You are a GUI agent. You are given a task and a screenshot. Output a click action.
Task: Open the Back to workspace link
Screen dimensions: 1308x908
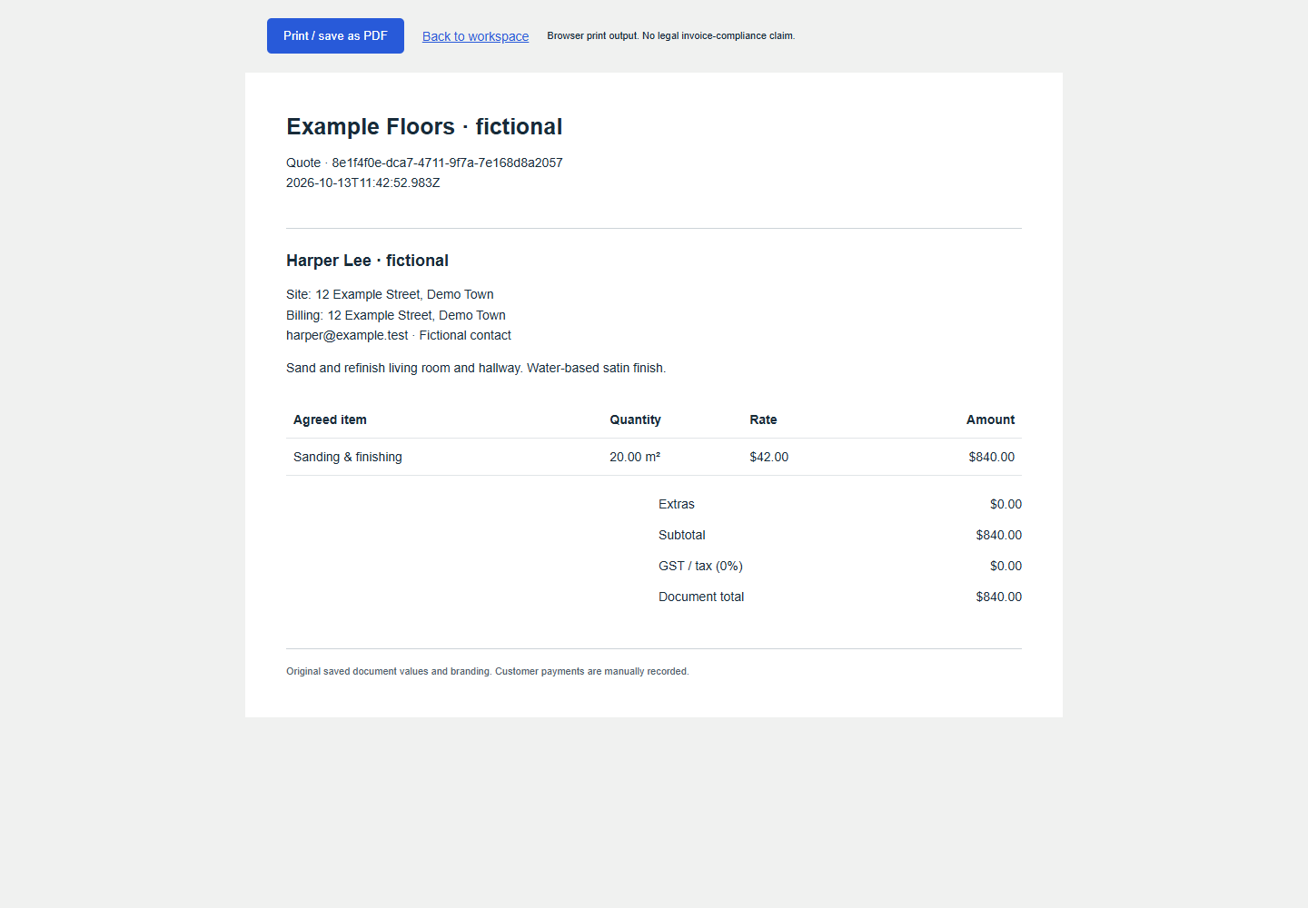click(475, 36)
